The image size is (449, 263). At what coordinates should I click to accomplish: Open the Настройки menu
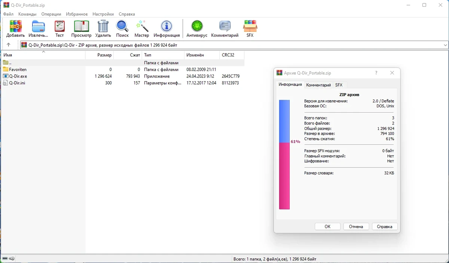click(103, 14)
